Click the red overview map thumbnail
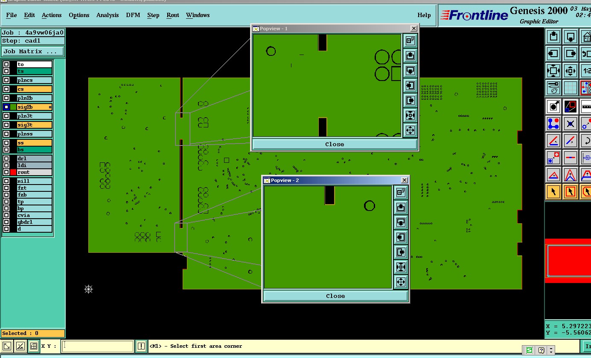591x358 pixels. pyautogui.click(x=568, y=261)
